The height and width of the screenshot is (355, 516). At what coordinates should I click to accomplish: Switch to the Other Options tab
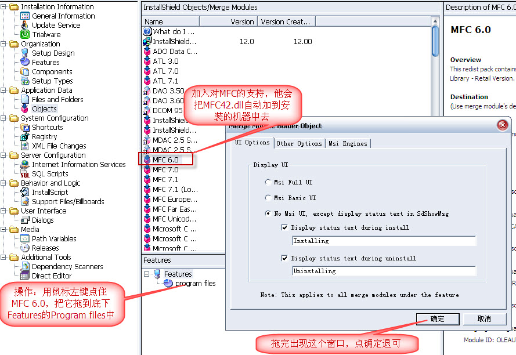point(299,143)
